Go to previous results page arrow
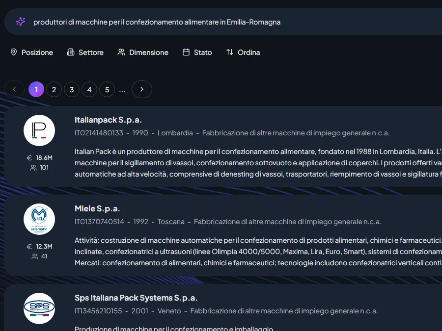 click(14, 89)
